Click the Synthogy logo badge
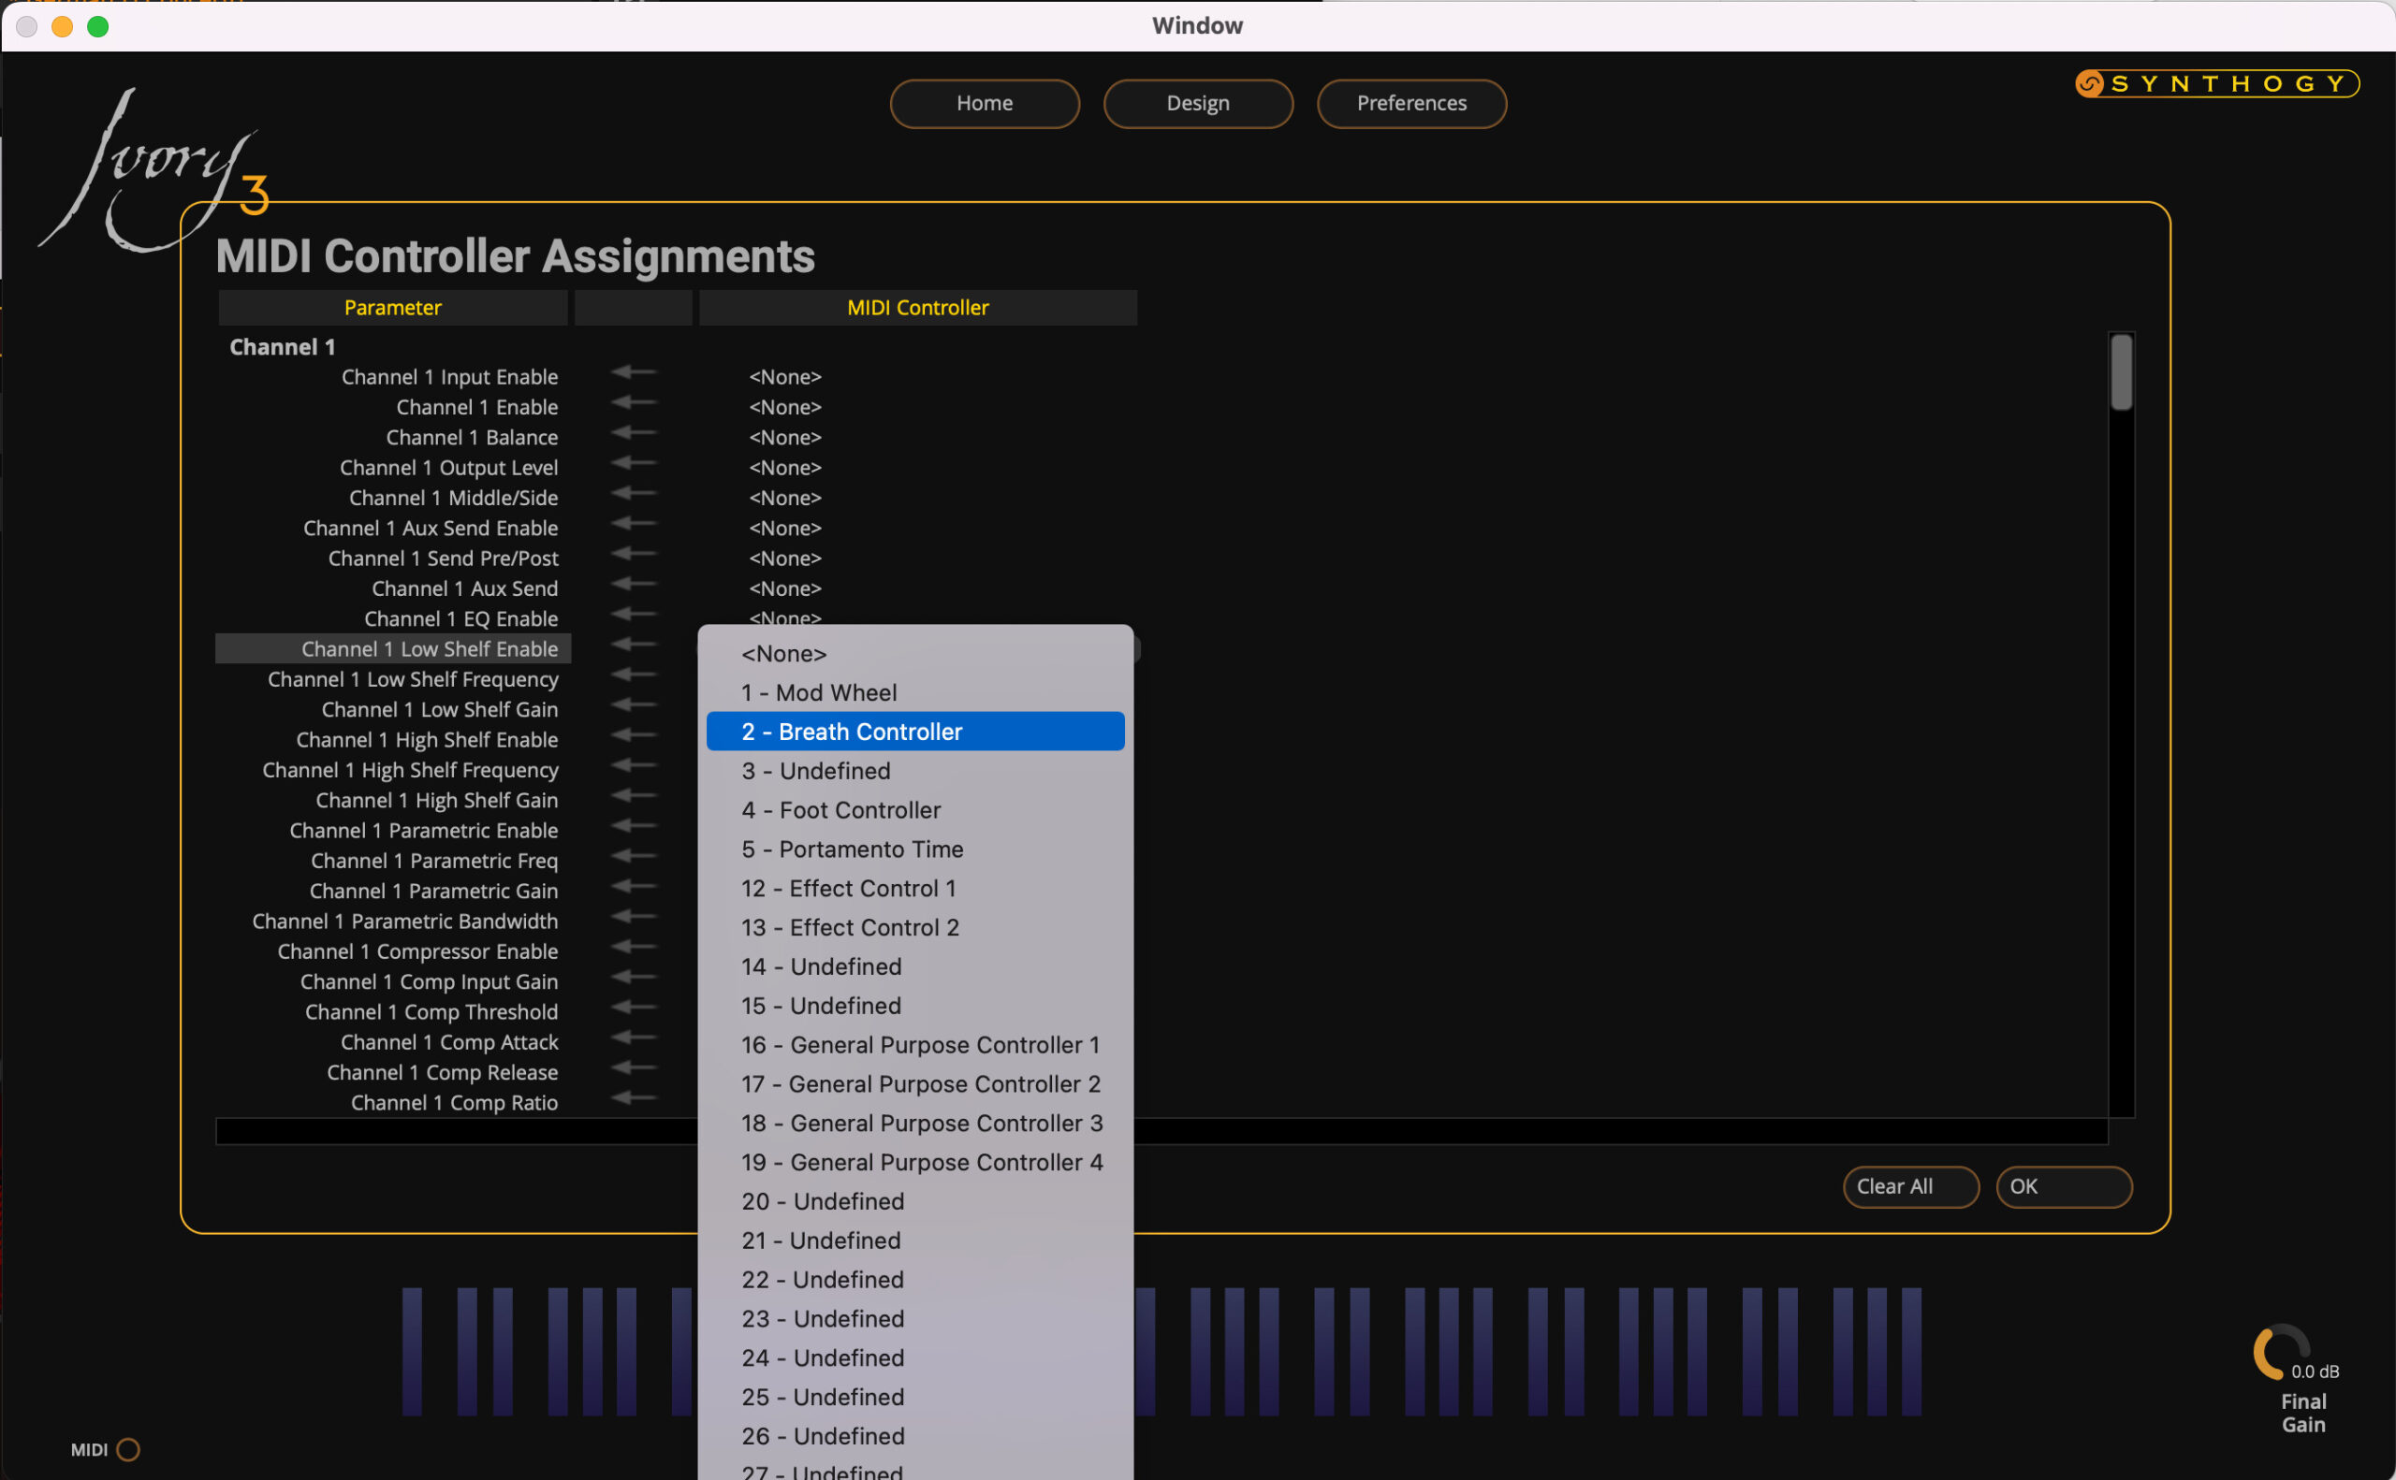 point(2216,84)
